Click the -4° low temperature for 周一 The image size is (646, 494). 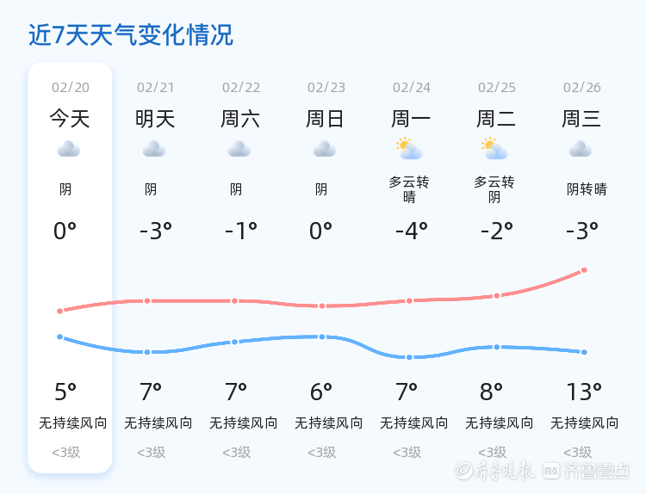pos(412,231)
